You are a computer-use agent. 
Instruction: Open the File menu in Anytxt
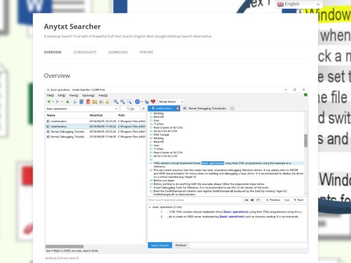click(x=50, y=95)
